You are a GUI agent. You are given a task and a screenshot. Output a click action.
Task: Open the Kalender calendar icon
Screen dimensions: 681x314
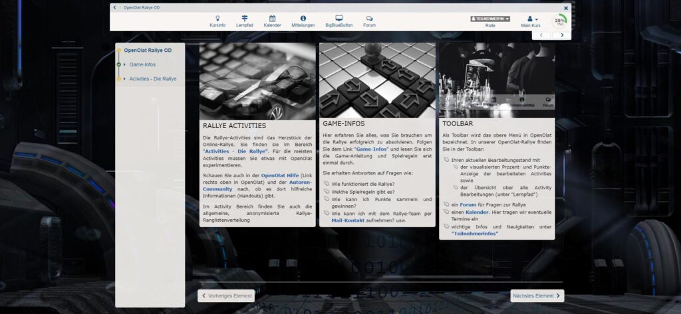tap(272, 18)
